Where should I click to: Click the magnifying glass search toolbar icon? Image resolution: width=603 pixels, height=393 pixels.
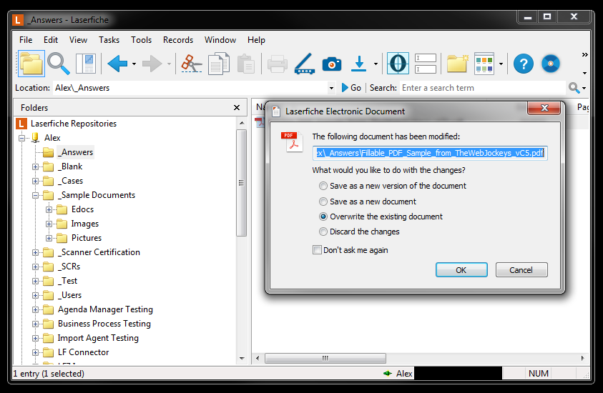(59, 64)
